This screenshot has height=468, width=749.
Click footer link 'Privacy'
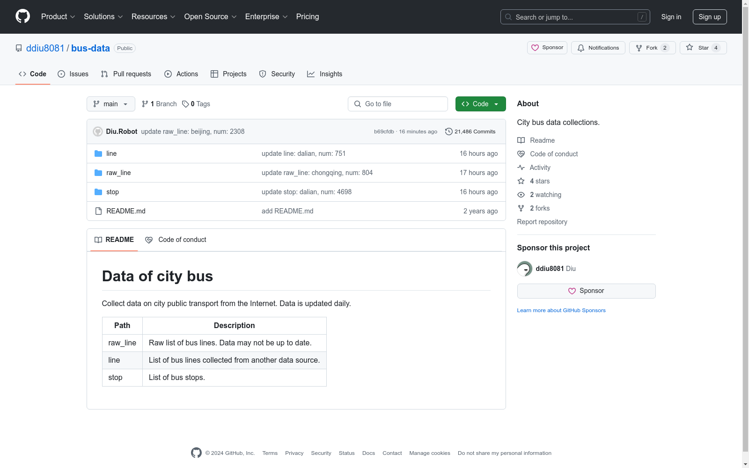294,453
